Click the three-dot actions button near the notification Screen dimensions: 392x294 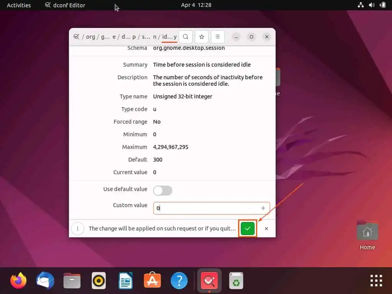pyautogui.click(x=78, y=229)
